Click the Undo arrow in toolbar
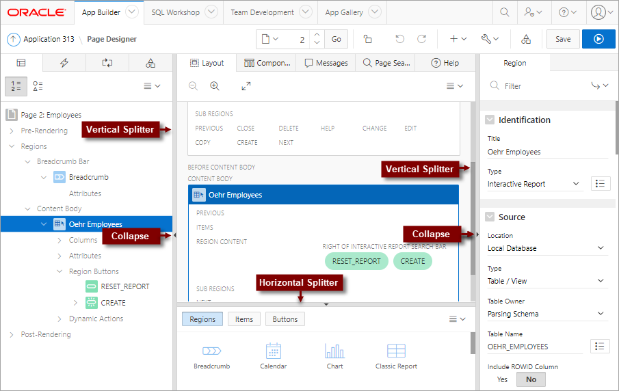This screenshot has height=391, width=619. click(x=400, y=39)
